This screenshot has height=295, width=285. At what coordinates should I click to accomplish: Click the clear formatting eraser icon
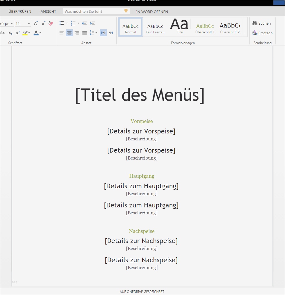tap(51, 23)
